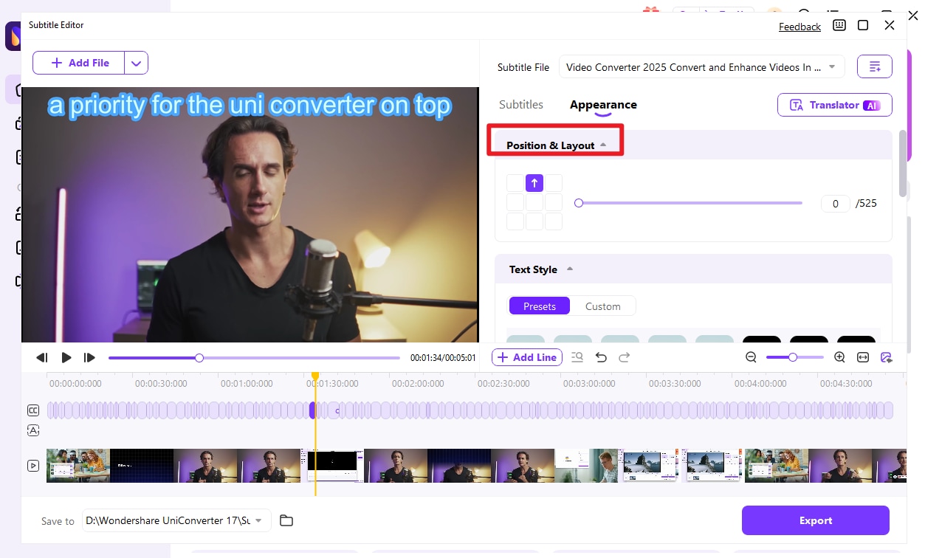Switch to the Subtitles tab
This screenshot has height=558, width=925.
tap(520, 105)
